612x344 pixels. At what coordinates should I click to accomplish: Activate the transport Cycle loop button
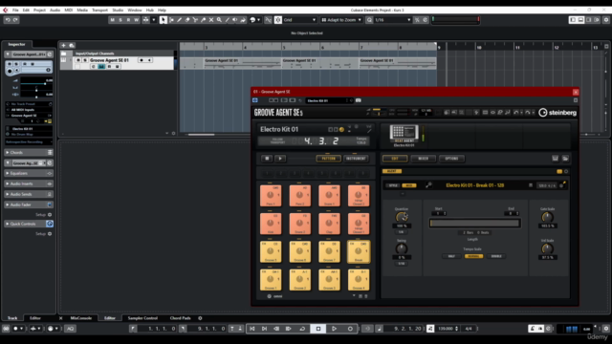coord(302,329)
